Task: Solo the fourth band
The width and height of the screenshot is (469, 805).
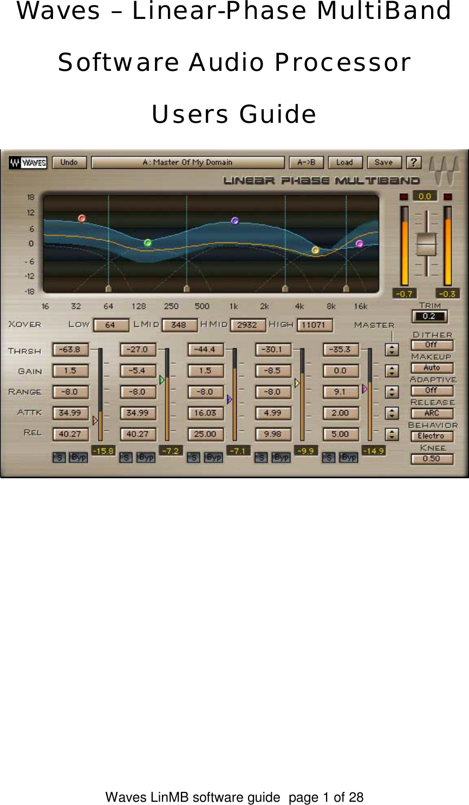Action: (x=261, y=458)
